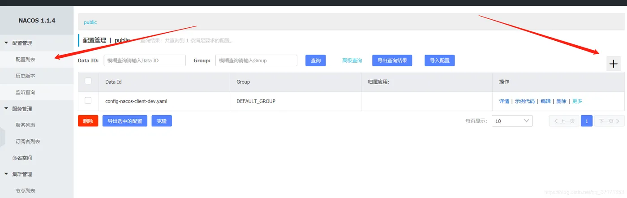This screenshot has width=627, height=198.
Task: Check the config-nacos-client-dev.yaml row checkbox
Action: coord(88,100)
